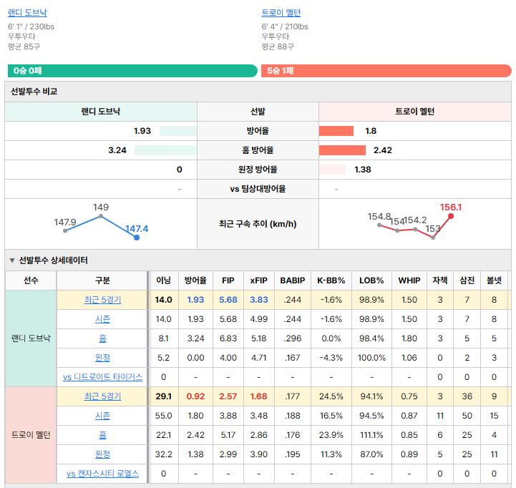
Task: Open the 랜디 도브낙 player profile link
Action: [x=27, y=13]
